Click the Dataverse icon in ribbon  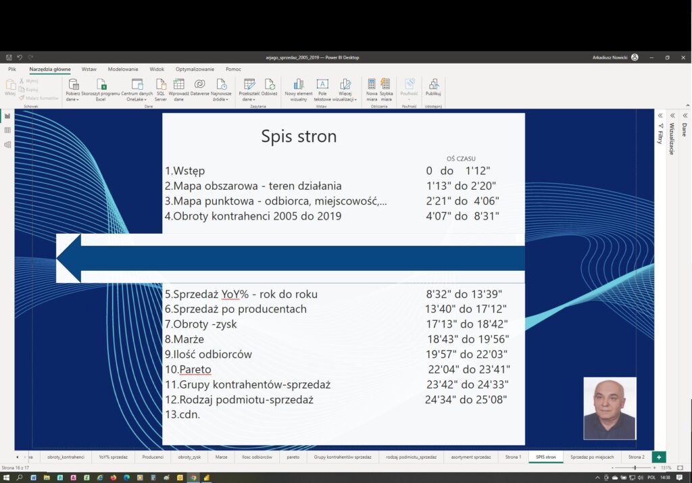tap(199, 84)
